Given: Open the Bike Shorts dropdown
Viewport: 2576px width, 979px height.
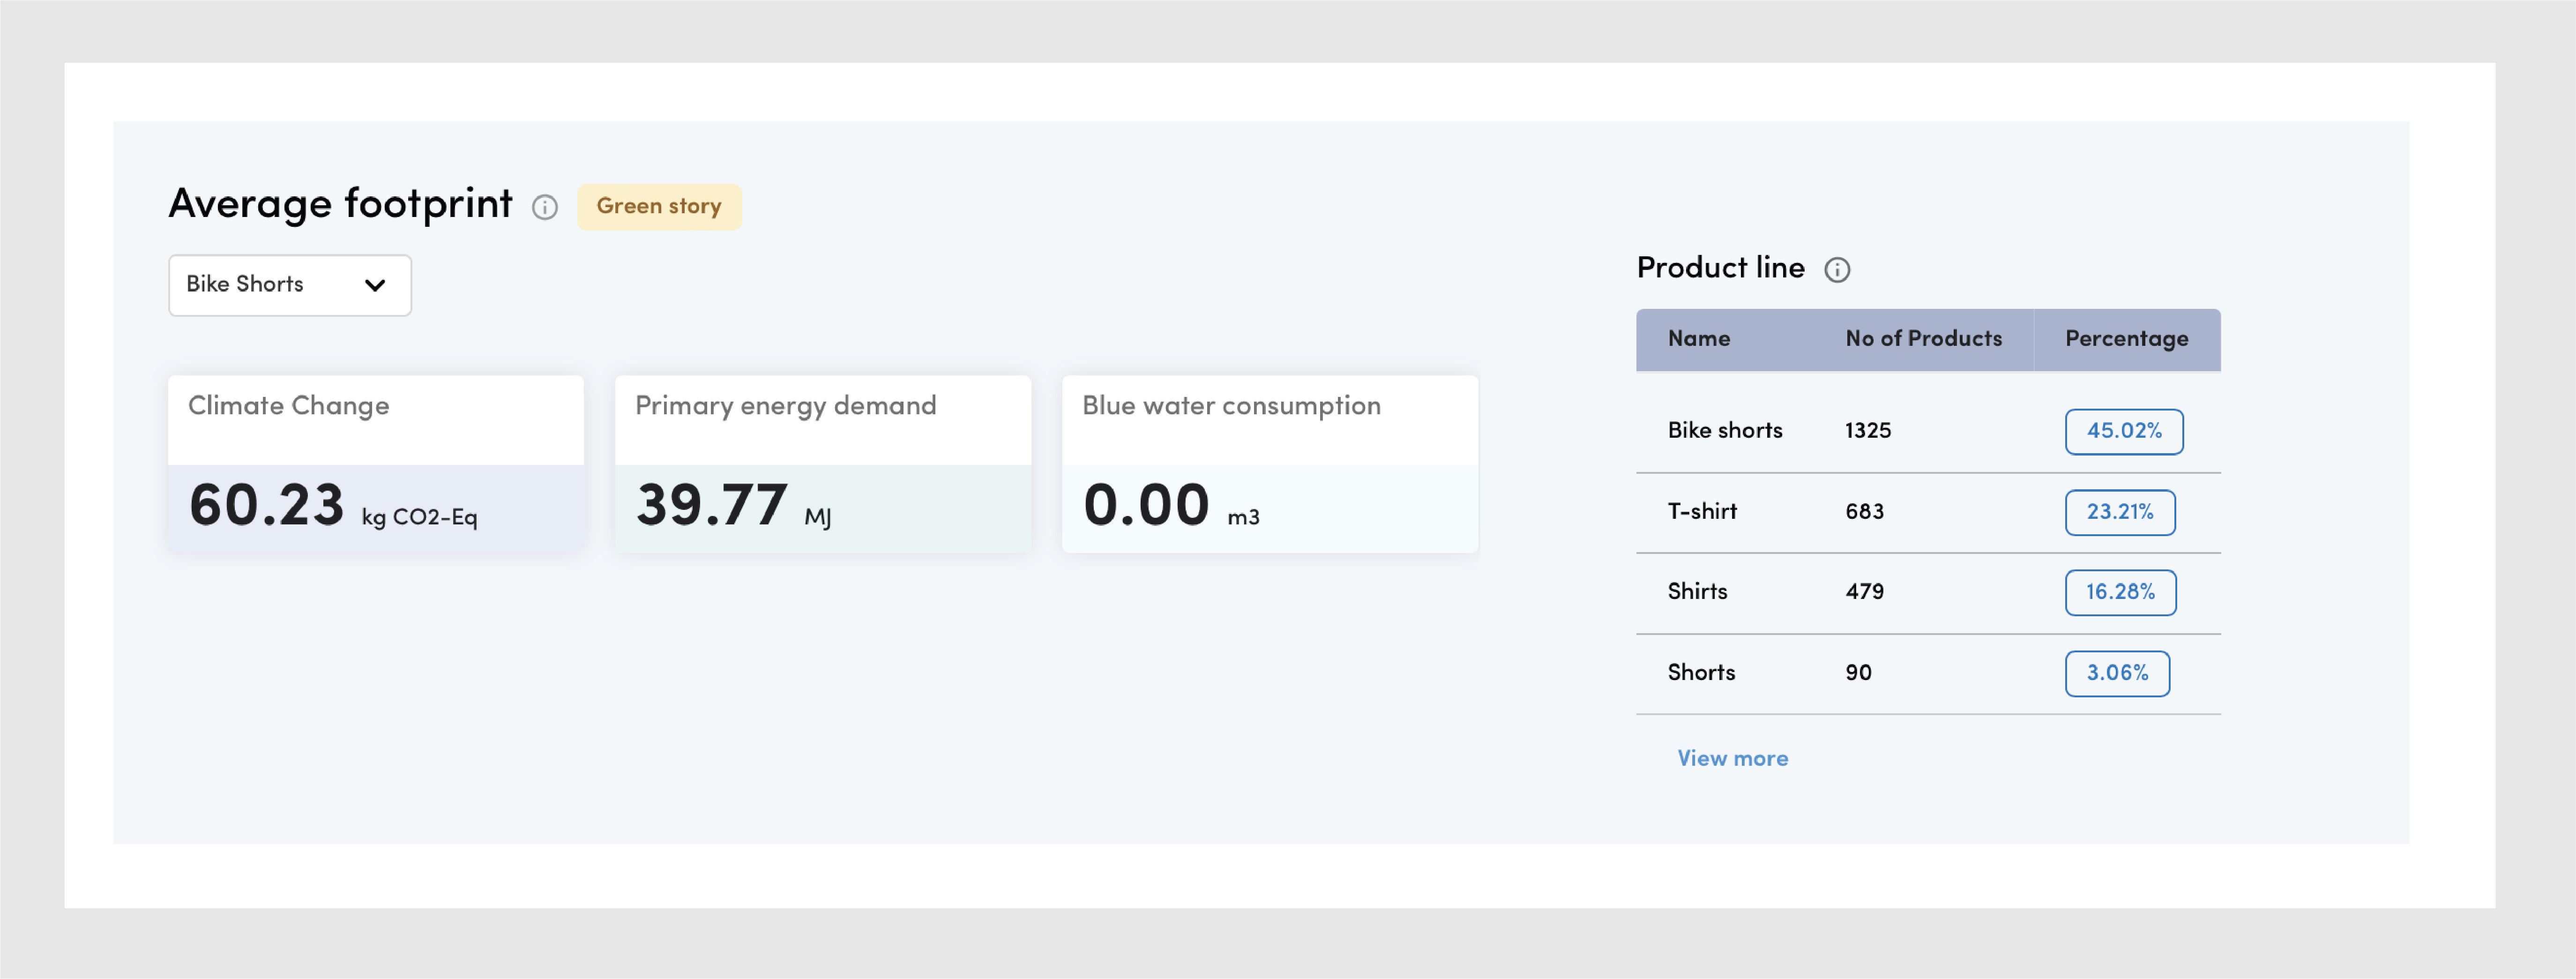Looking at the screenshot, I should pyautogui.click(x=289, y=285).
